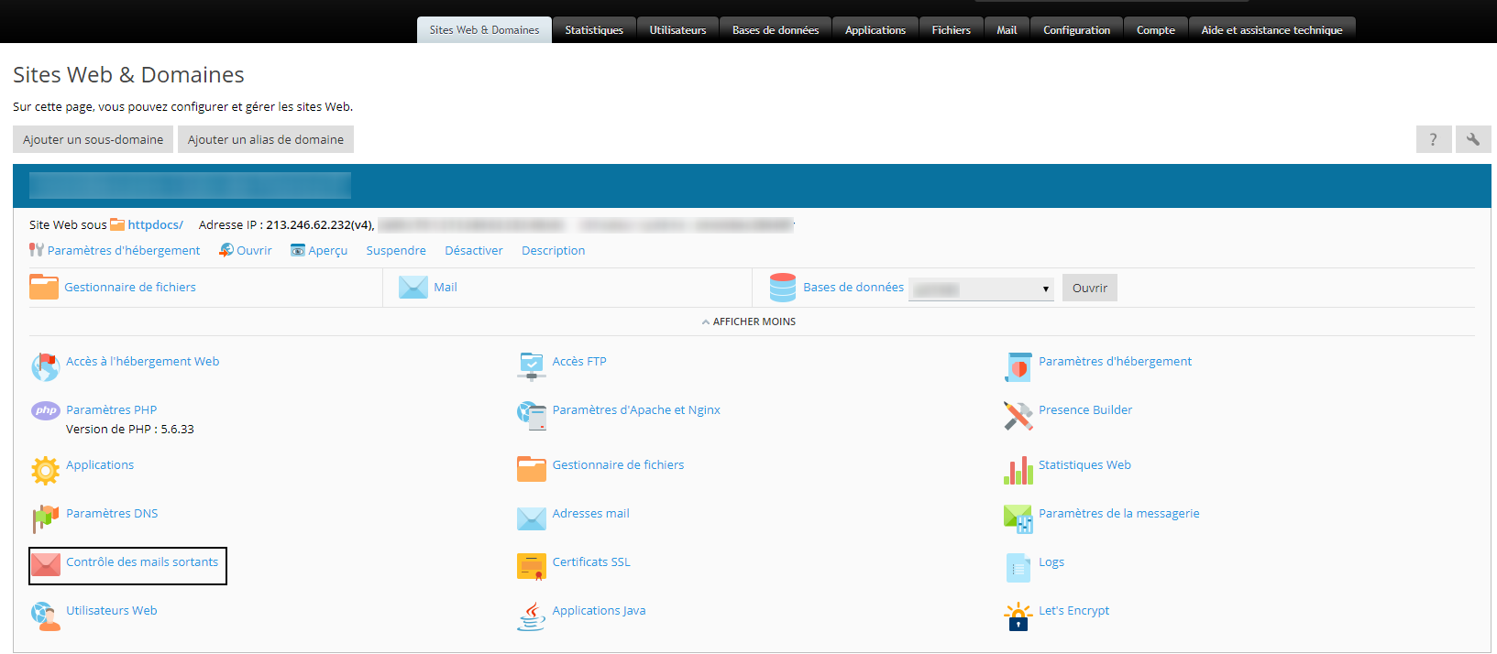The width and height of the screenshot is (1497, 654).
Task: Open the Apache et Nginx settings icon
Action: (532, 416)
